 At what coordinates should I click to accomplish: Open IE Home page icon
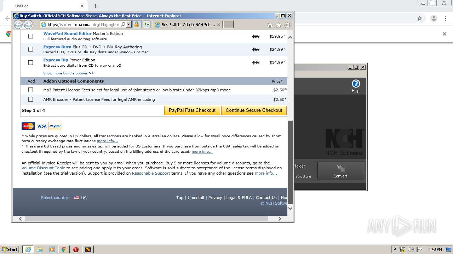[270, 25]
